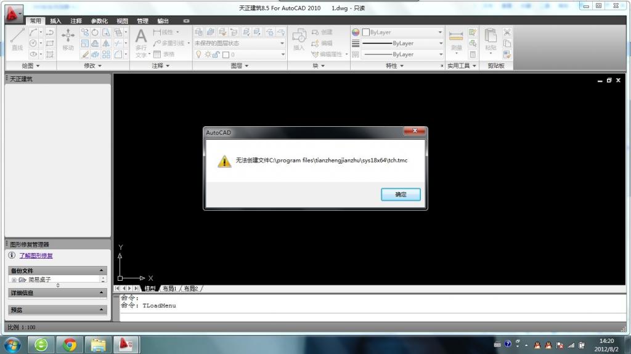Screen dimensions: 631x354
Task: Switch to the 注释 ribbon tab
Action: 76,21
